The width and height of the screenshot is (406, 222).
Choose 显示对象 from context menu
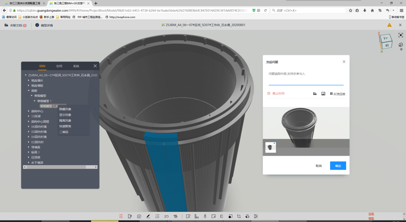(65, 115)
